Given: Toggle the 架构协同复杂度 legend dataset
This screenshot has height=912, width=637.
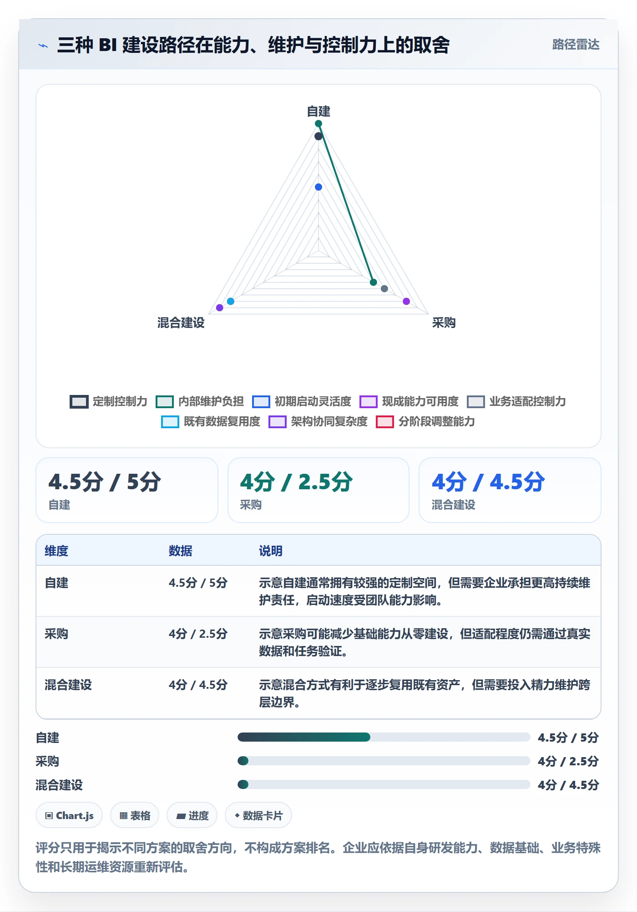Looking at the screenshot, I should point(318,421).
